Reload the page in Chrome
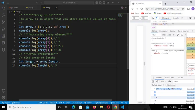This screenshot has height=110, width=195. [x=142, y=9]
